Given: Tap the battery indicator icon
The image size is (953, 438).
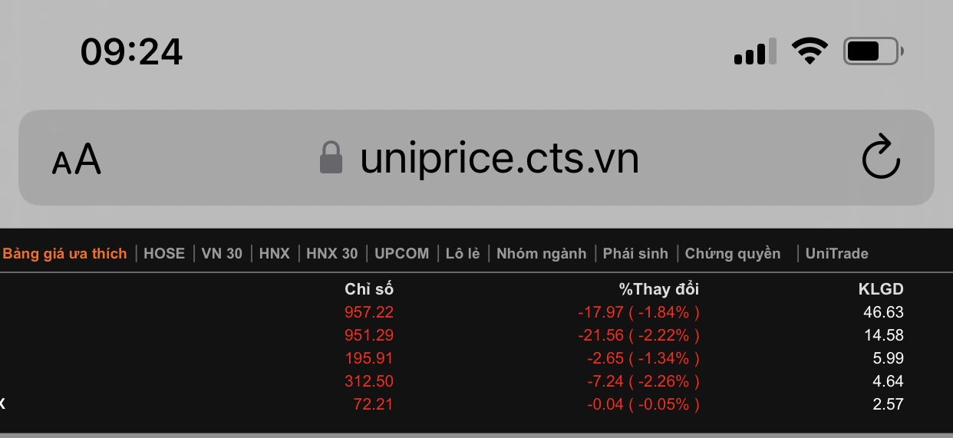Looking at the screenshot, I should point(872,51).
